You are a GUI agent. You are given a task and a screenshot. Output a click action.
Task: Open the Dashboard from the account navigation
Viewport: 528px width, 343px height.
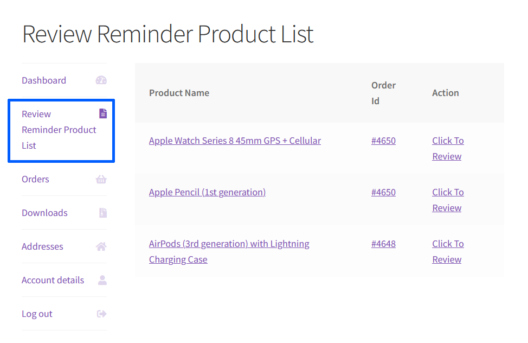(x=44, y=80)
